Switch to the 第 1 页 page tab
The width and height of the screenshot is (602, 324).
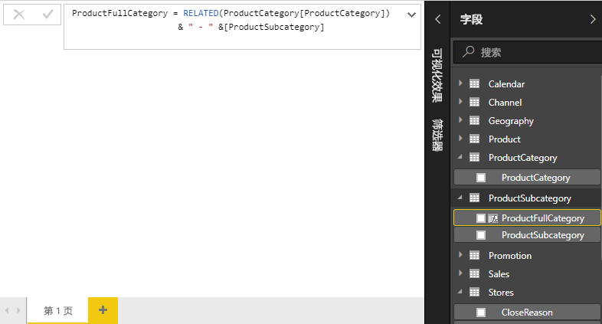tap(58, 310)
